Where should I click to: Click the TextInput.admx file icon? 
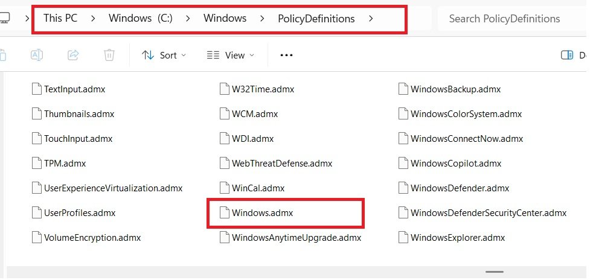[36, 89]
